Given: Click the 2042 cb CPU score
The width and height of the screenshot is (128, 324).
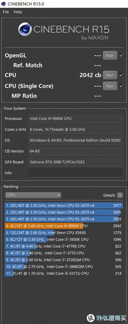Looking at the screenshot, I should coord(90,75).
